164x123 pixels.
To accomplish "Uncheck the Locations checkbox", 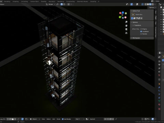I will click(x=141, y=31).
